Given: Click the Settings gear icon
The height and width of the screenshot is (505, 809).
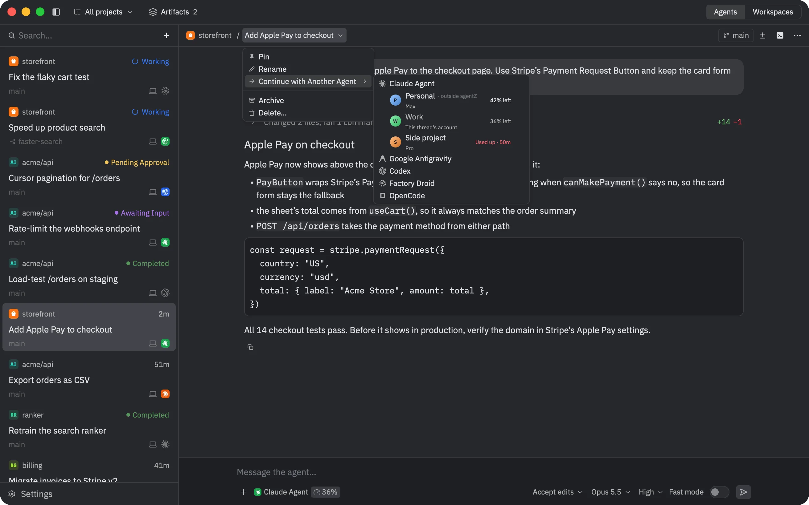Looking at the screenshot, I should 12,494.
